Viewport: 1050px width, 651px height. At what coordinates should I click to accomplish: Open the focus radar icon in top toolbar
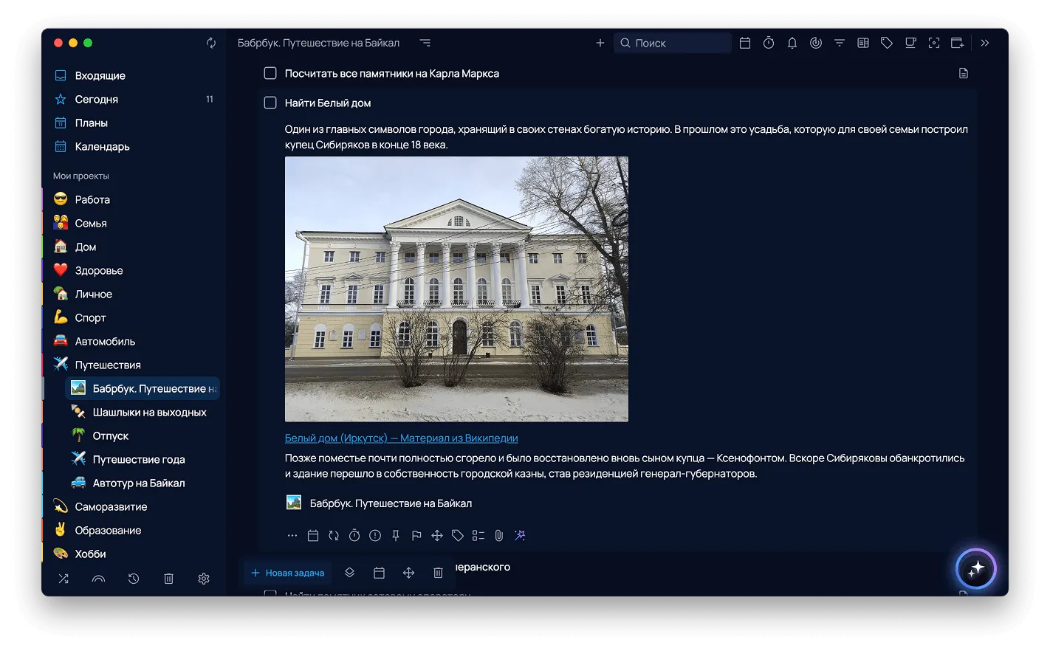tap(816, 43)
